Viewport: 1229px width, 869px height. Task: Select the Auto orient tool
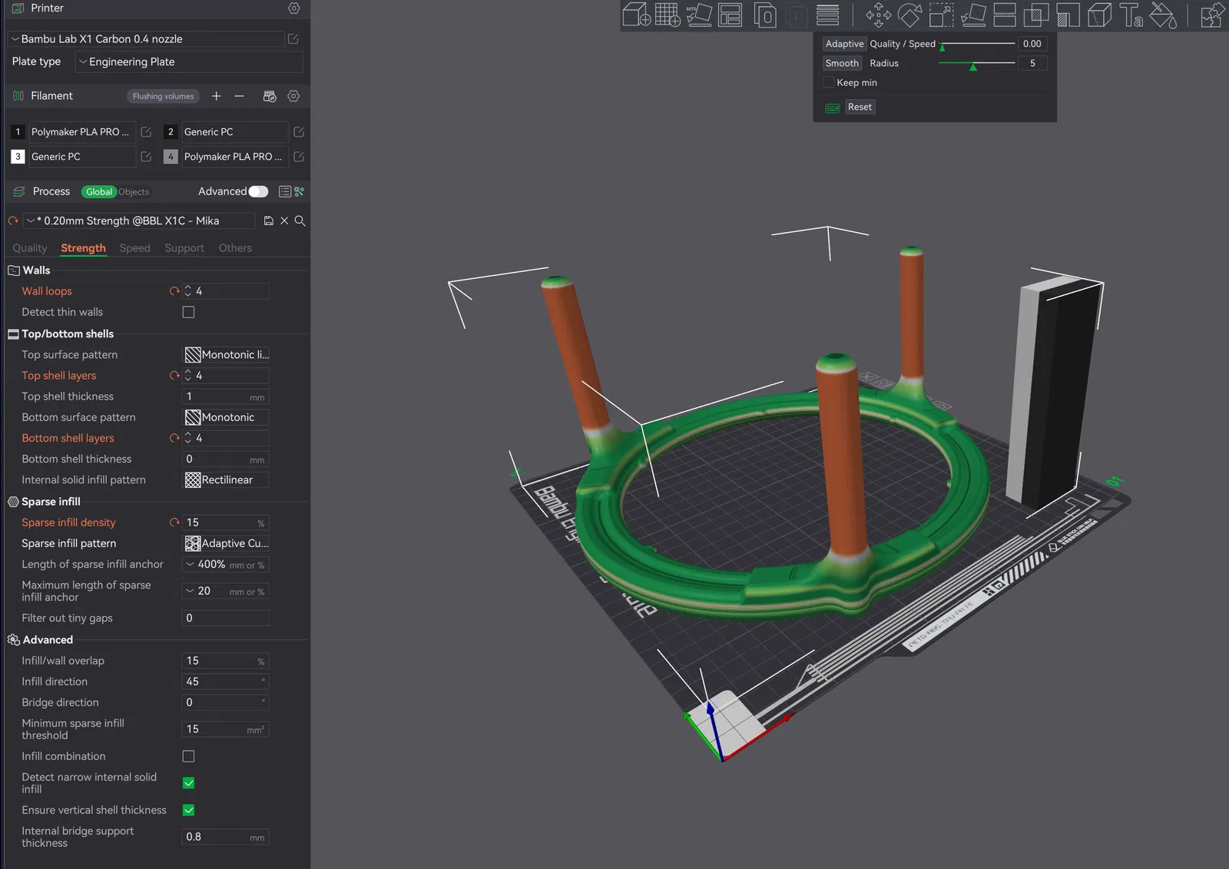pos(699,15)
